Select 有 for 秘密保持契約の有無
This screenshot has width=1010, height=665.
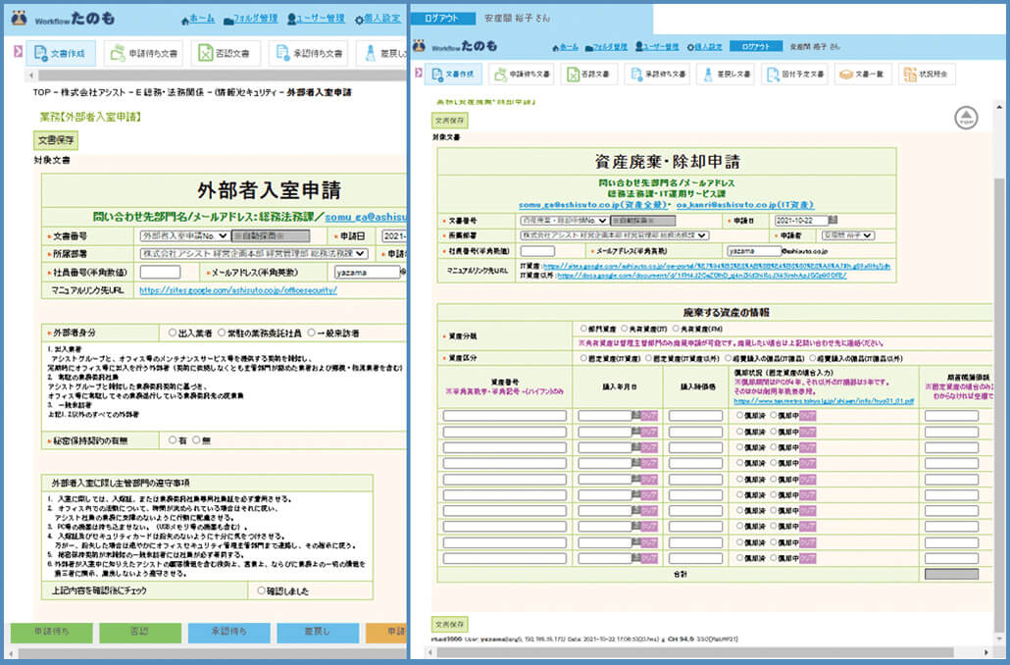(172, 439)
